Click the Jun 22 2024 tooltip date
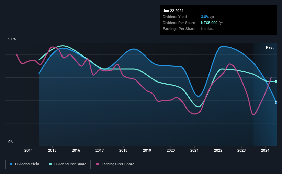The width and height of the screenshot is (282, 174). [173, 11]
